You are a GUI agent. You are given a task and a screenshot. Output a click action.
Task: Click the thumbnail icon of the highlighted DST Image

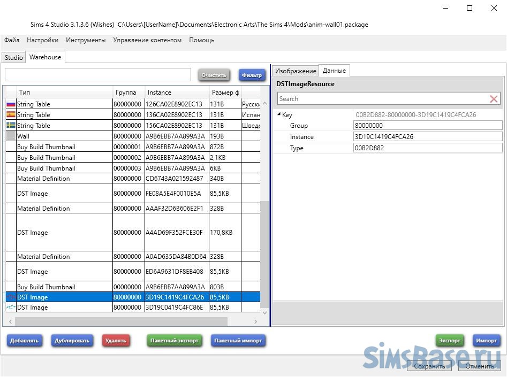[x=10, y=297]
